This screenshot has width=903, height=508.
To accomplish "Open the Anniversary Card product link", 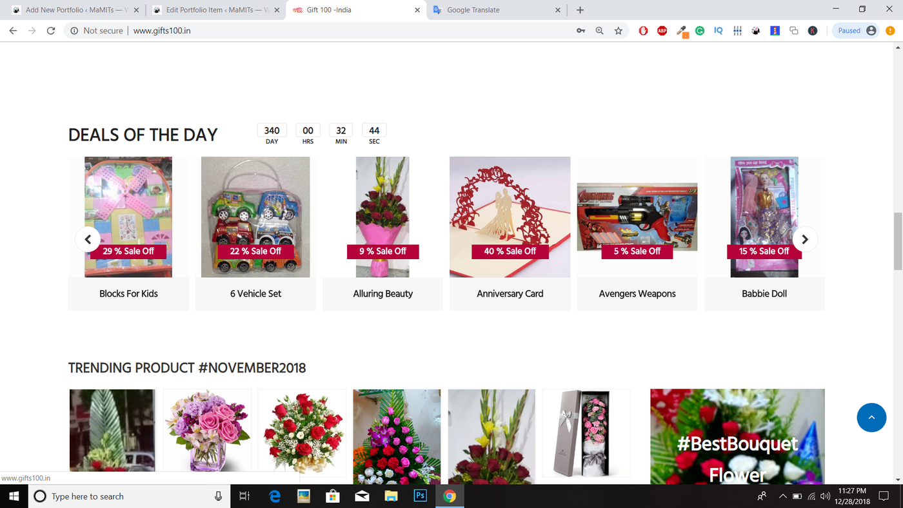I will pos(510,293).
